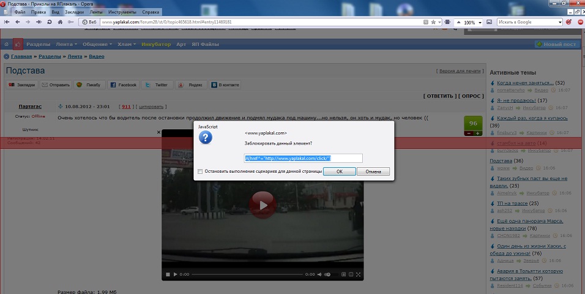Open the Справка menu
Image resolution: width=585 pixels, height=294 pixels.
(x=151, y=12)
